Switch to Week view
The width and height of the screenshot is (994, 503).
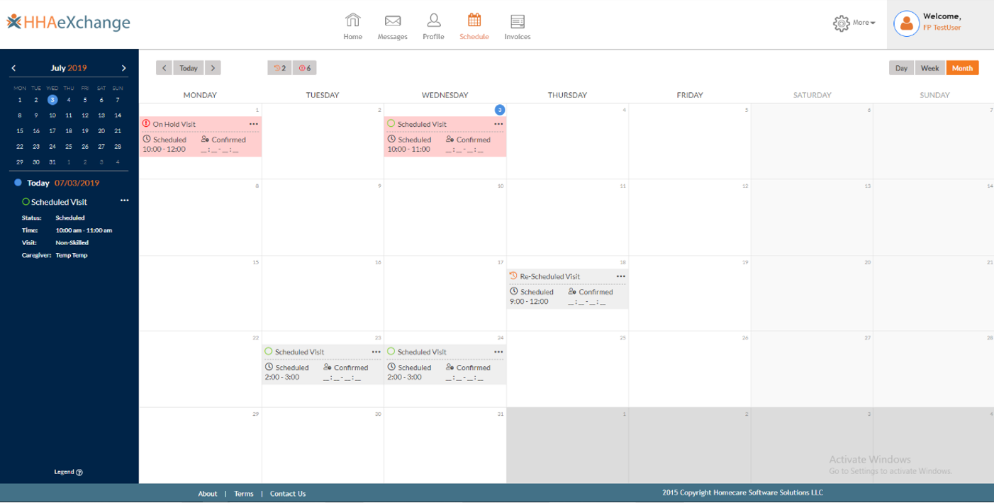click(930, 68)
